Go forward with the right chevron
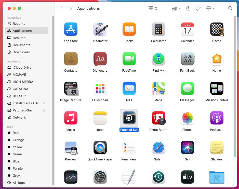Viewport: 239px width, 189px height. pyautogui.click(x=71, y=8)
